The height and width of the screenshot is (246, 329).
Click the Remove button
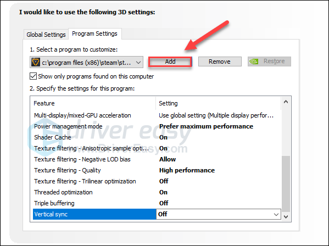tap(220, 62)
